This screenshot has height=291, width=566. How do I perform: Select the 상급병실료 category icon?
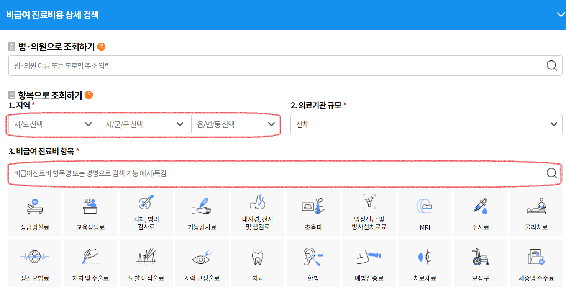point(34,213)
